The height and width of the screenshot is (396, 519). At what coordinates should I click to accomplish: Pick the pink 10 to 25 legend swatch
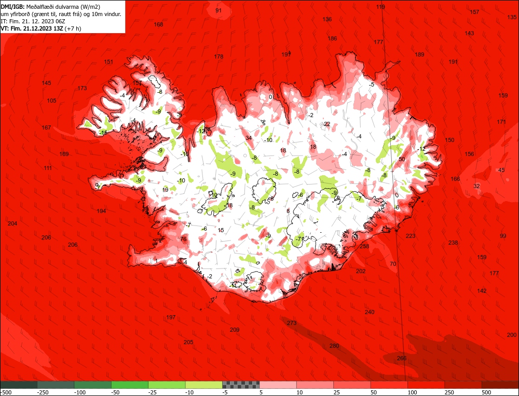(x=315, y=385)
